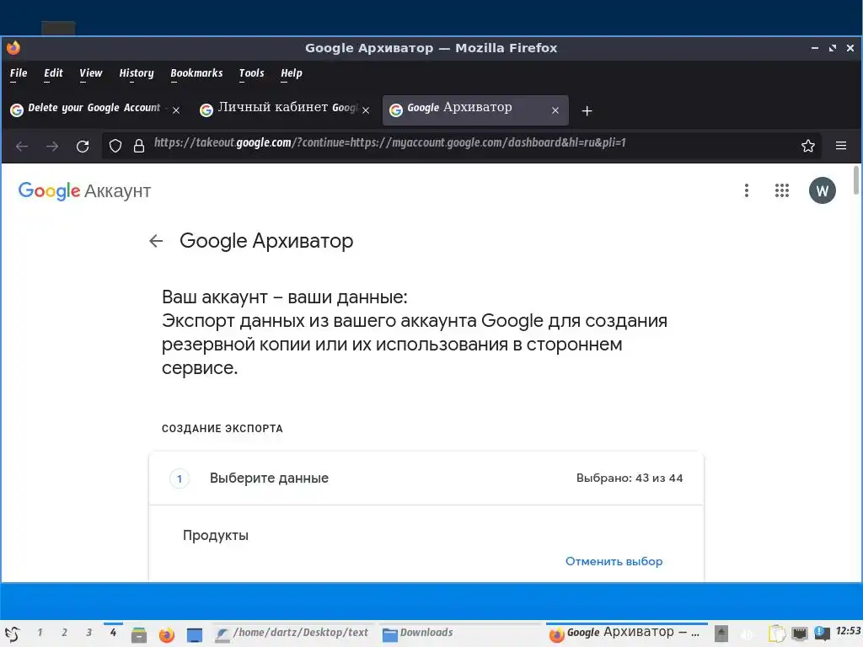Close the Delete your Google Account tab
The height and width of the screenshot is (647, 863).
176,110
